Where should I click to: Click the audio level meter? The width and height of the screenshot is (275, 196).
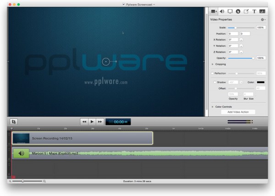coord(240,122)
